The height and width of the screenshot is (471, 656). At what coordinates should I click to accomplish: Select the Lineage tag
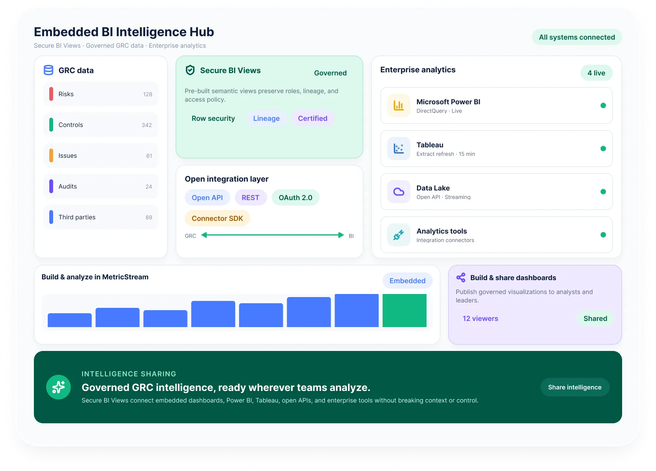[x=266, y=119]
